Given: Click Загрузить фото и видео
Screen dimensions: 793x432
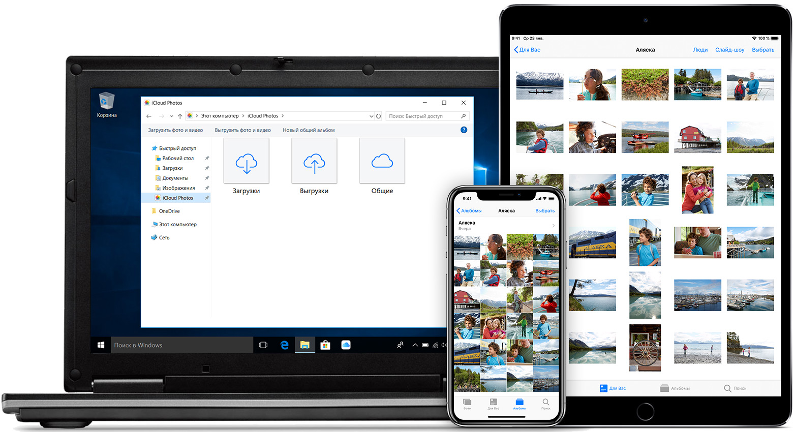Looking at the screenshot, I should pos(175,130).
